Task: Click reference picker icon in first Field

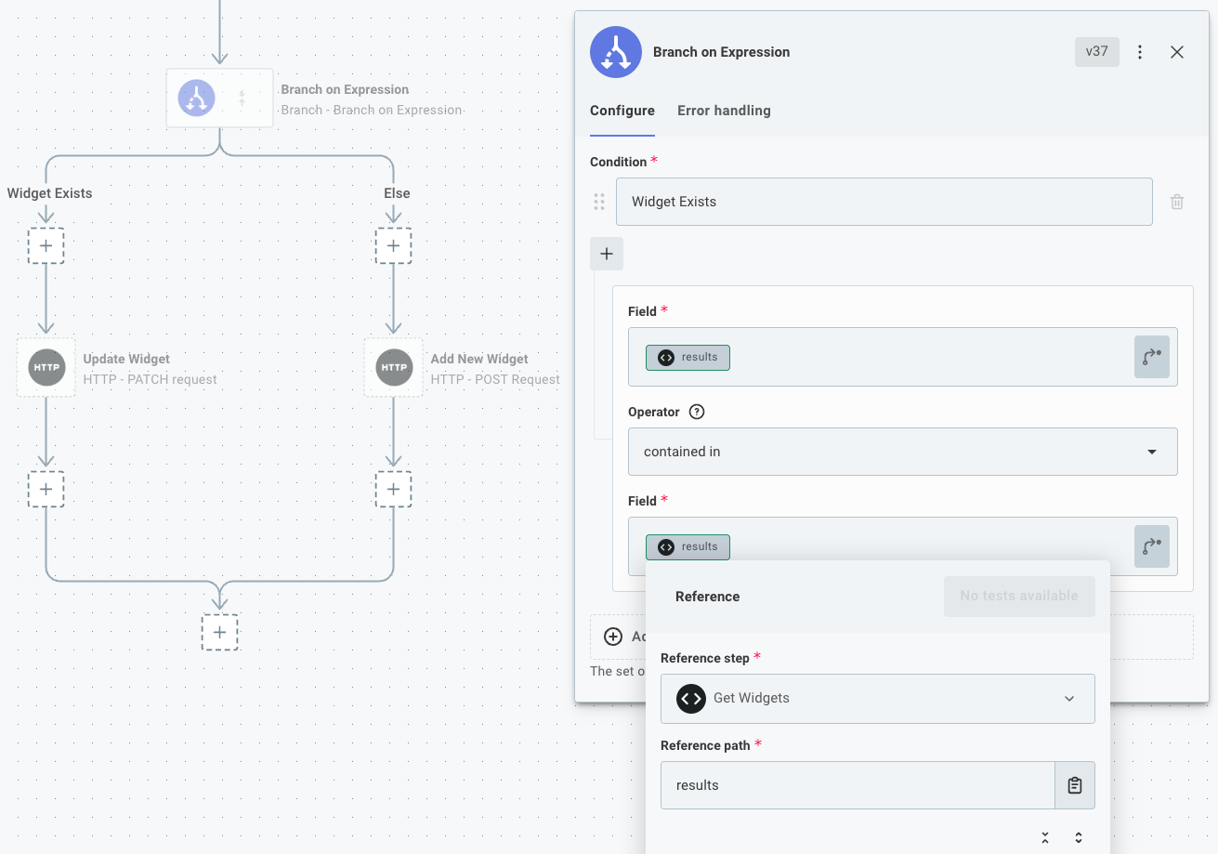Action: point(1151,357)
